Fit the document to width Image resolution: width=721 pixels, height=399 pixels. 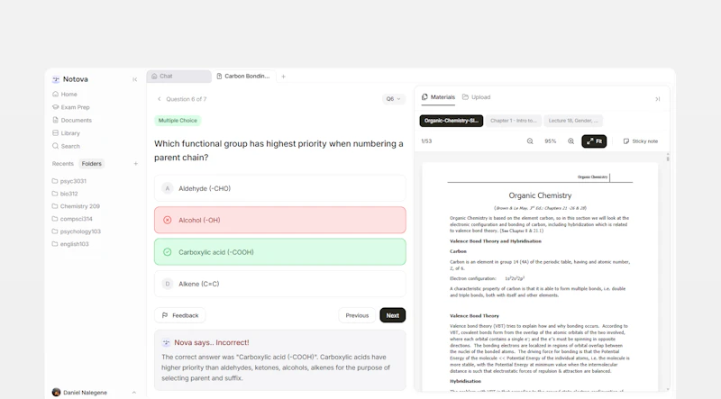(594, 141)
